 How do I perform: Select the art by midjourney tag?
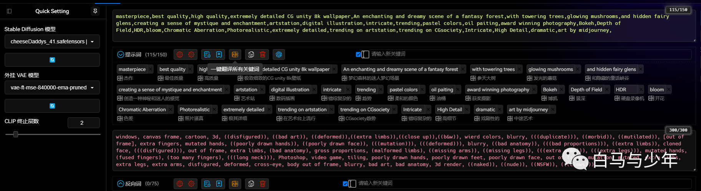pyautogui.click(x=528, y=110)
